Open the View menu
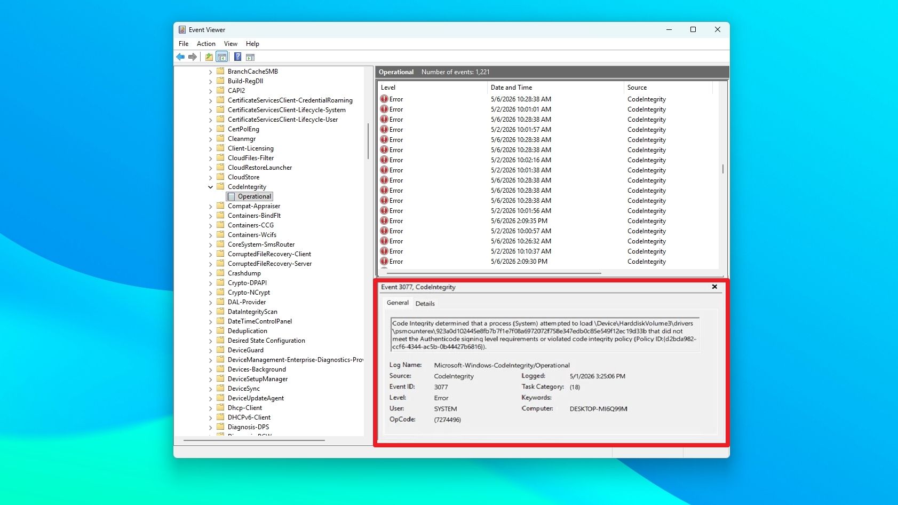The image size is (898, 505). click(231, 44)
